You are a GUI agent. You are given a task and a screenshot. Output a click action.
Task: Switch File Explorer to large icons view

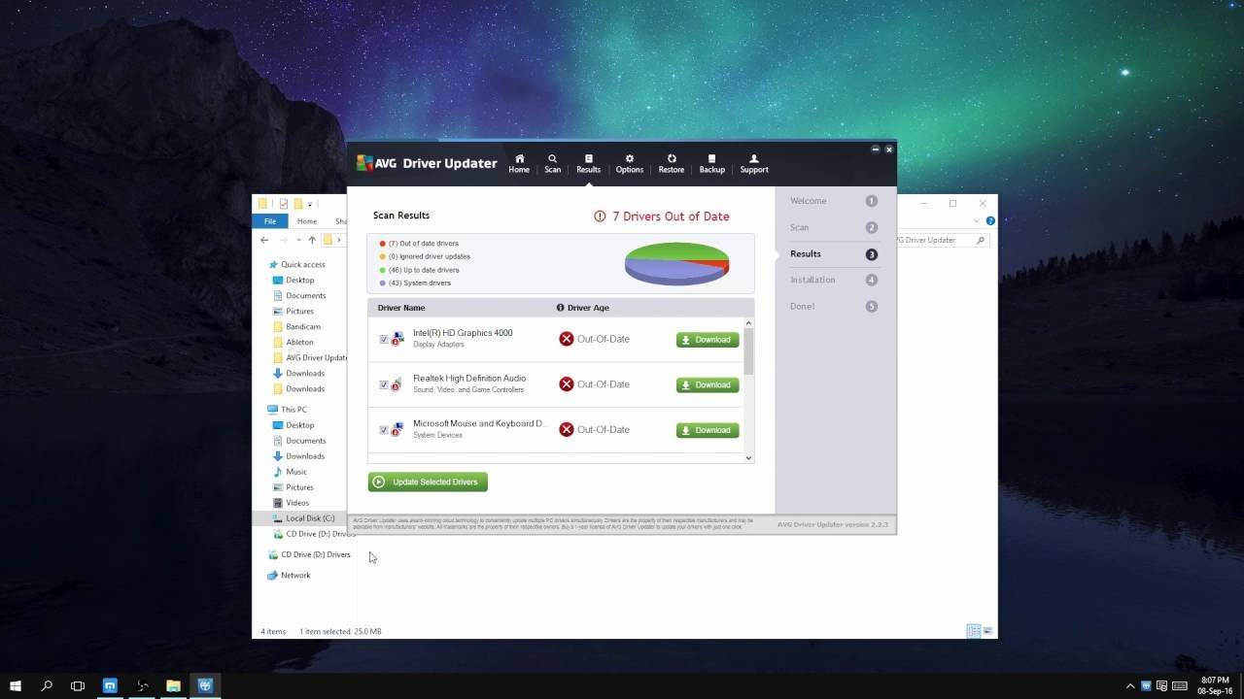[x=987, y=631]
